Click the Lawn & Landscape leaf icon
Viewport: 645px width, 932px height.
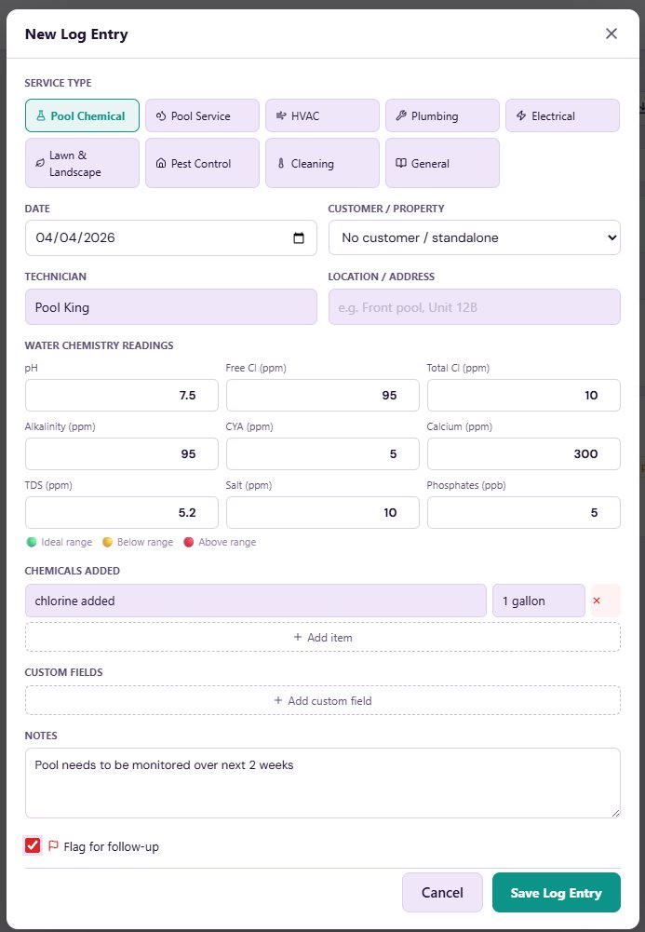click(39, 164)
